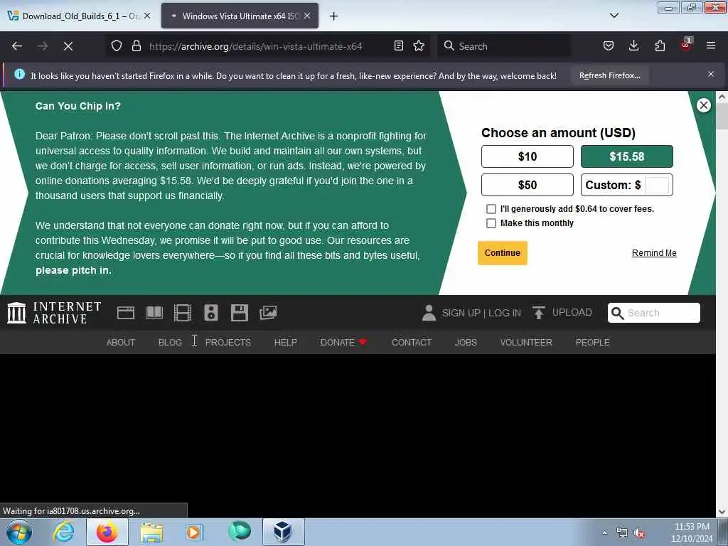The width and height of the screenshot is (728, 546).
Task: Open Internet Archive Audio speaker icon
Action: pyautogui.click(x=210, y=313)
